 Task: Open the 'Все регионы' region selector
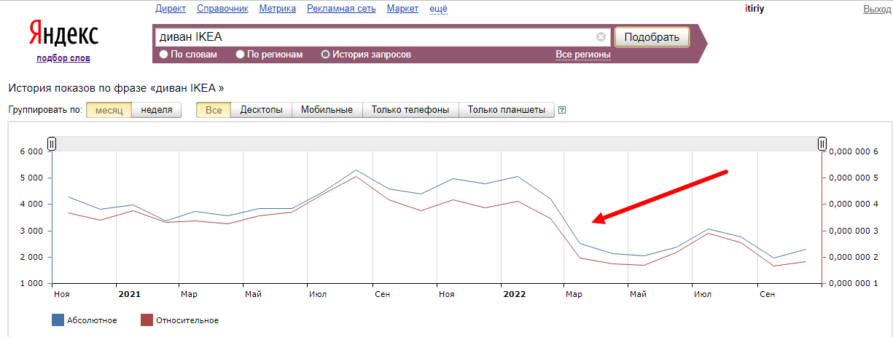[x=582, y=55]
